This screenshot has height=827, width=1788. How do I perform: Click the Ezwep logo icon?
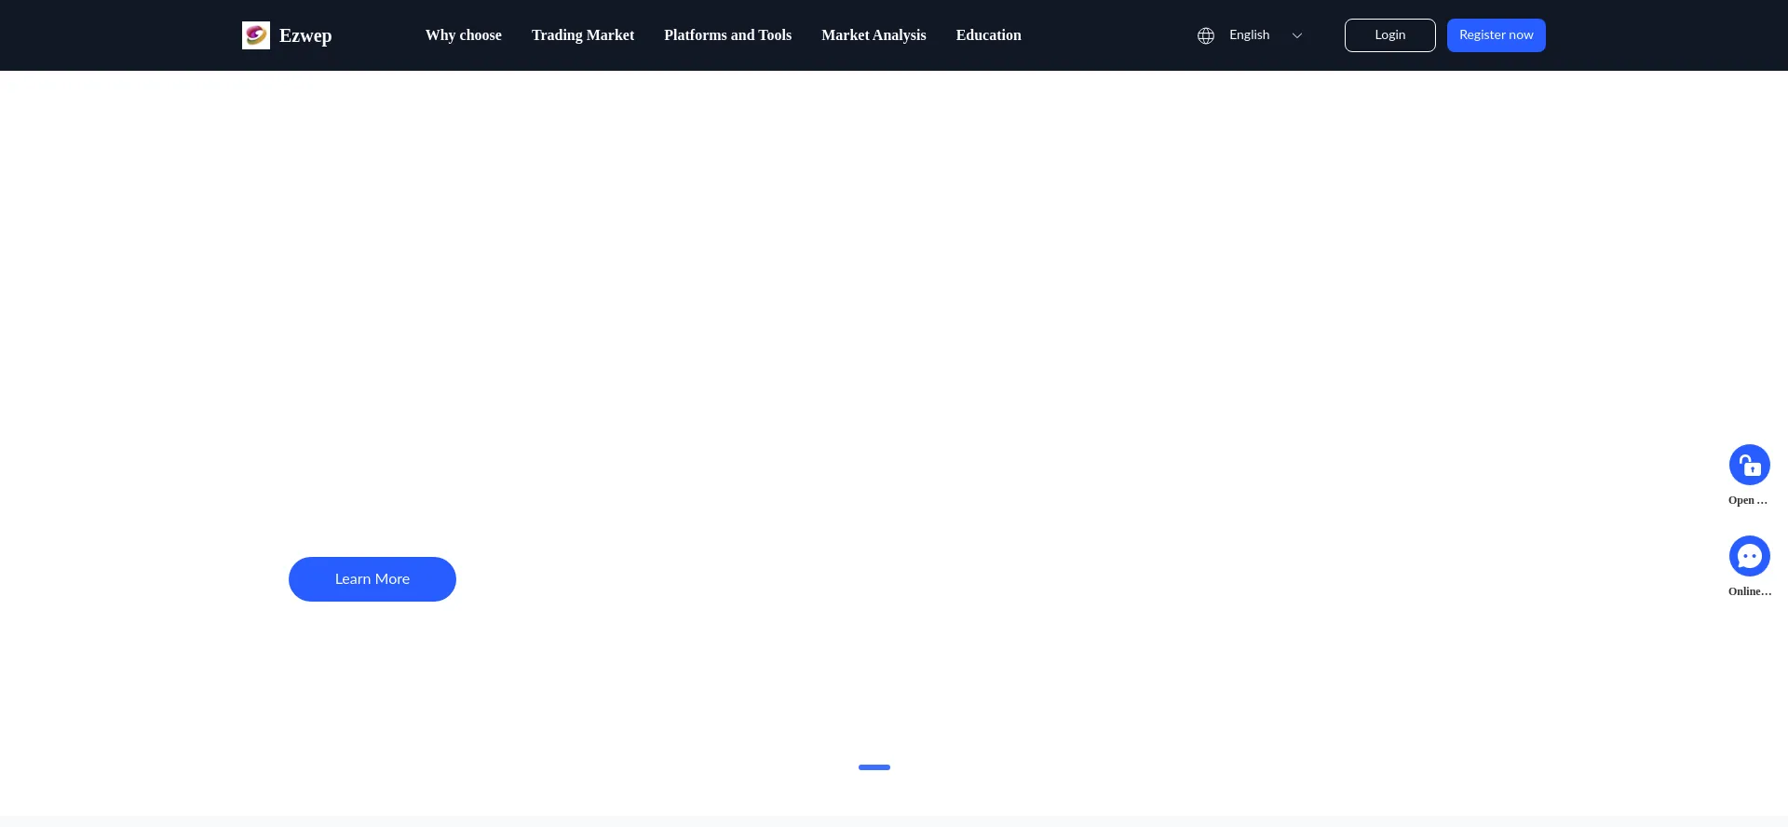click(x=256, y=35)
